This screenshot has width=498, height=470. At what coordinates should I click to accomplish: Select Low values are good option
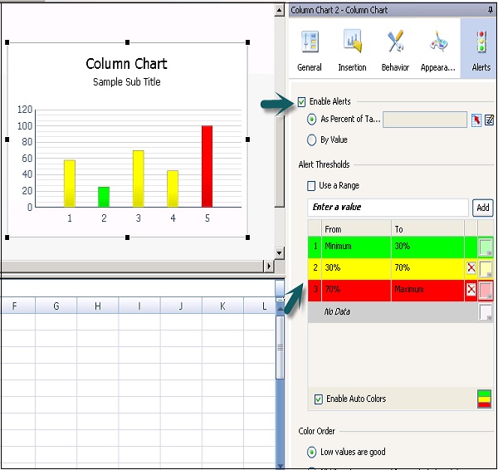[311, 453]
